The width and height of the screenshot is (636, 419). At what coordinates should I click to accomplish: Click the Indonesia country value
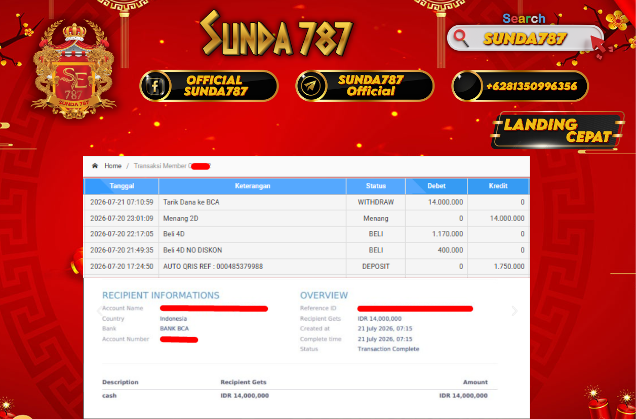pyautogui.click(x=173, y=319)
